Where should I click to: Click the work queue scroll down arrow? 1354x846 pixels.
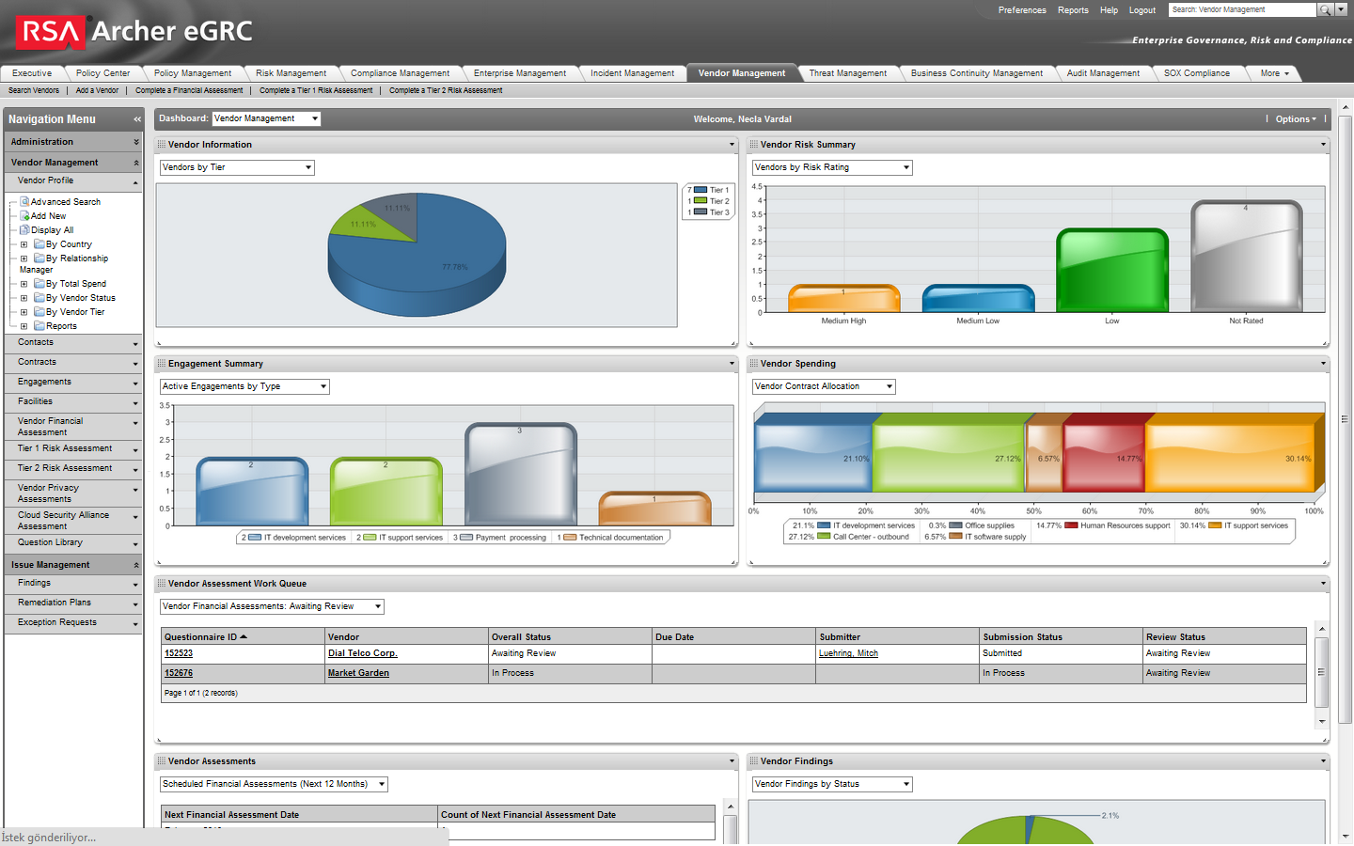coord(1322,722)
